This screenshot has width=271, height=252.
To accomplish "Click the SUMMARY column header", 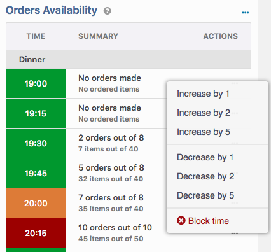I will 98,36.
